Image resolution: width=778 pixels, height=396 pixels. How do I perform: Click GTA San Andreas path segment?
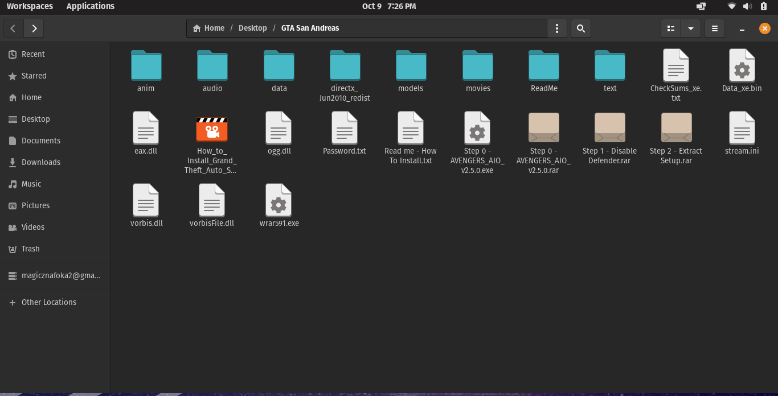[x=310, y=28]
